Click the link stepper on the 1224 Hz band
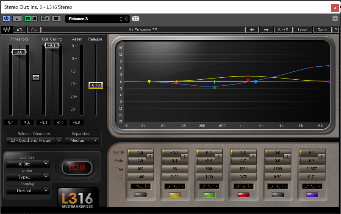Screen dimensions: 341x214 tap(253, 156)
